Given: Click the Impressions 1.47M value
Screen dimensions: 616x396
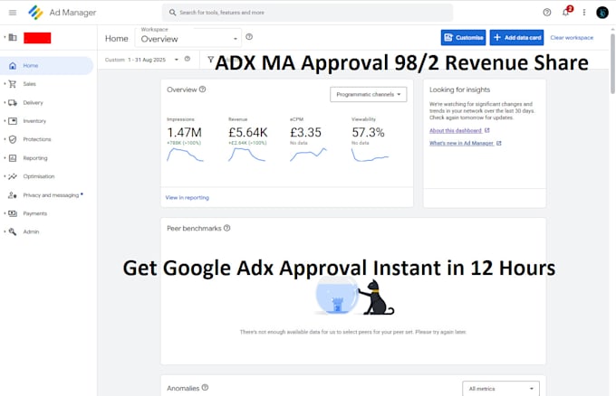Looking at the screenshot, I should tap(184, 133).
